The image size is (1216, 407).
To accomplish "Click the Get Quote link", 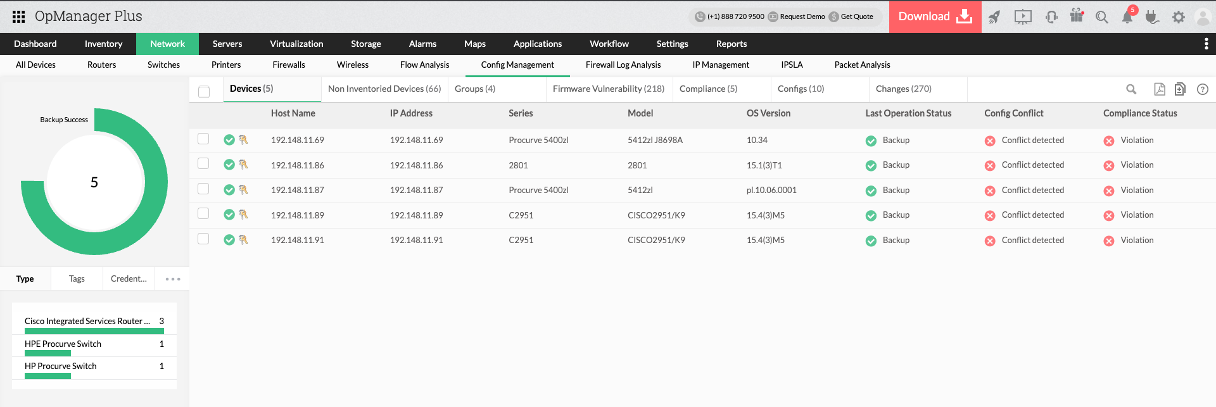I will click(857, 16).
